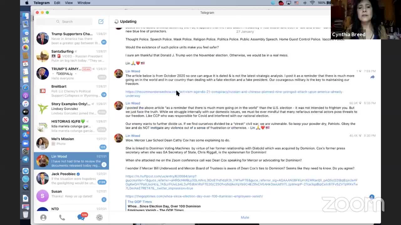Open the Calls tab icon

62,217
